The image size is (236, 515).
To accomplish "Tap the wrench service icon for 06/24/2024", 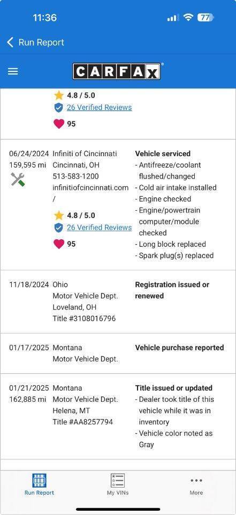I will (18, 180).
